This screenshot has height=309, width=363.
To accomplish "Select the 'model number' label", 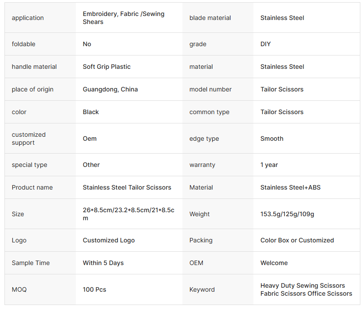I will pos(210,89).
